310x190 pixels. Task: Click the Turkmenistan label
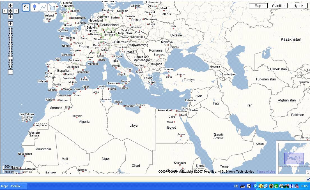tap(265, 79)
